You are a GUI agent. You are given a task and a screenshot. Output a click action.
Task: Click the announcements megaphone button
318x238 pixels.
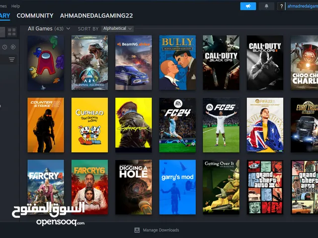point(248,6)
